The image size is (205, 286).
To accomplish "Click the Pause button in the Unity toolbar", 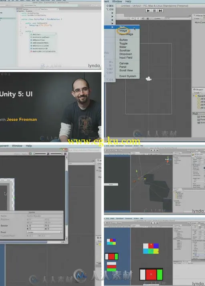I will tap(155, 11).
